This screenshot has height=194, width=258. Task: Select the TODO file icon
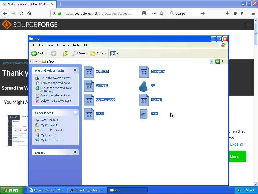click(89, 114)
